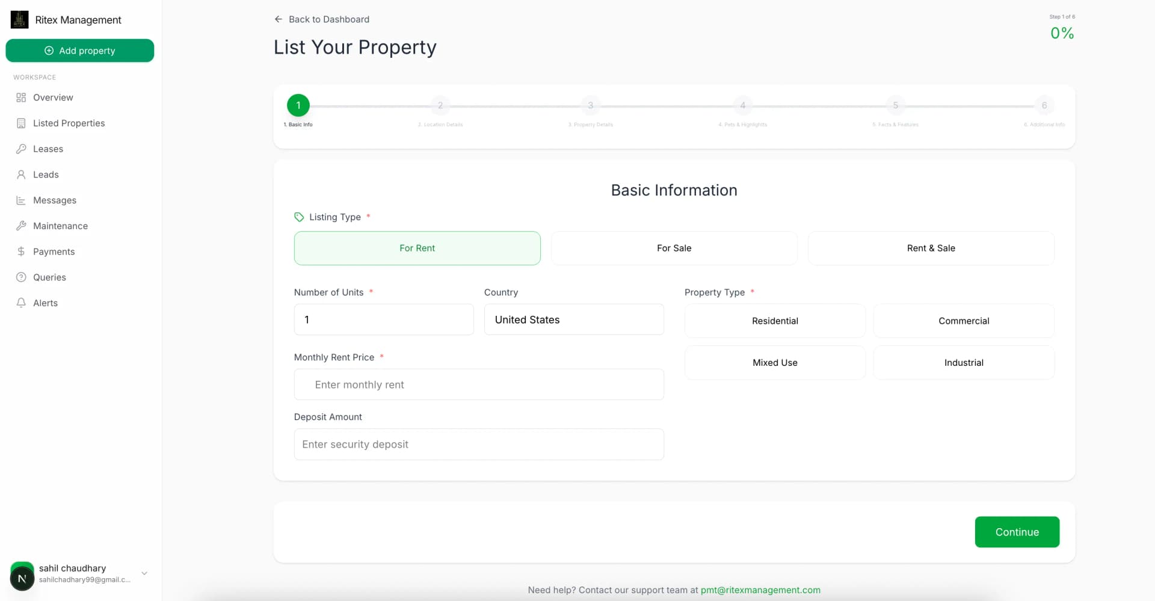
Task: Click step 3 Property Details circle
Action: tap(591, 105)
